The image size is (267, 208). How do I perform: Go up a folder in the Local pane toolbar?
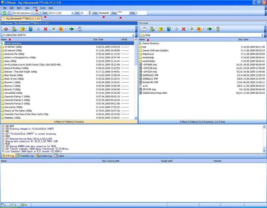pyautogui.click(x=161, y=29)
